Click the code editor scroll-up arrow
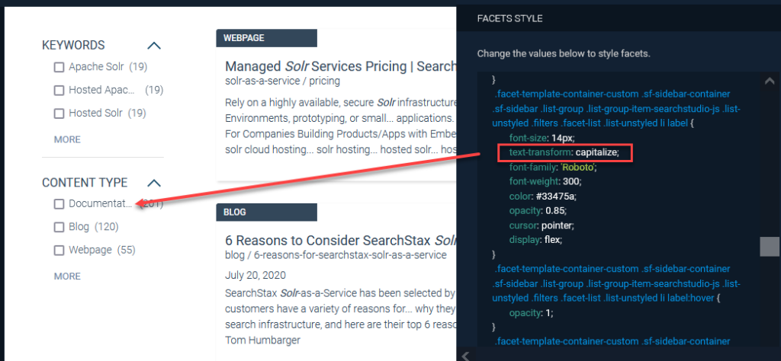This screenshot has width=781, height=361. point(769,81)
